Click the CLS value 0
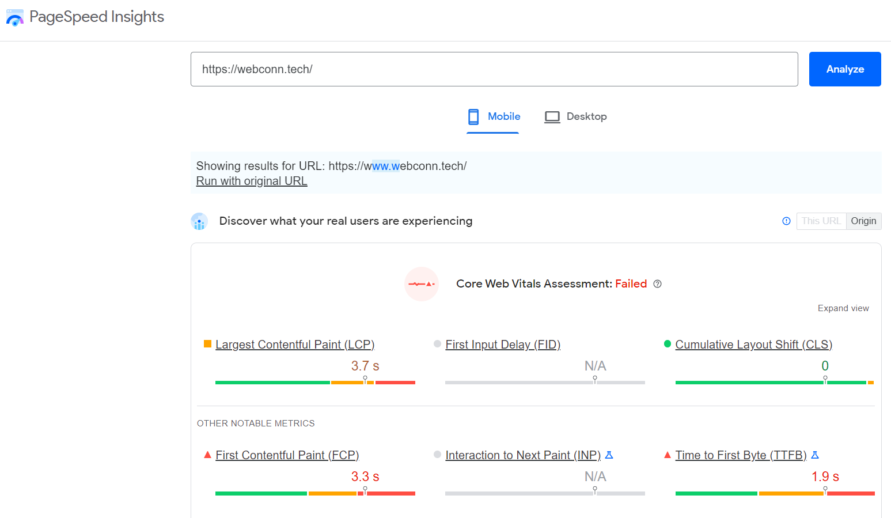The height and width of the screenshot is (518, 891). pyautogui.click(x=825, y=366)
